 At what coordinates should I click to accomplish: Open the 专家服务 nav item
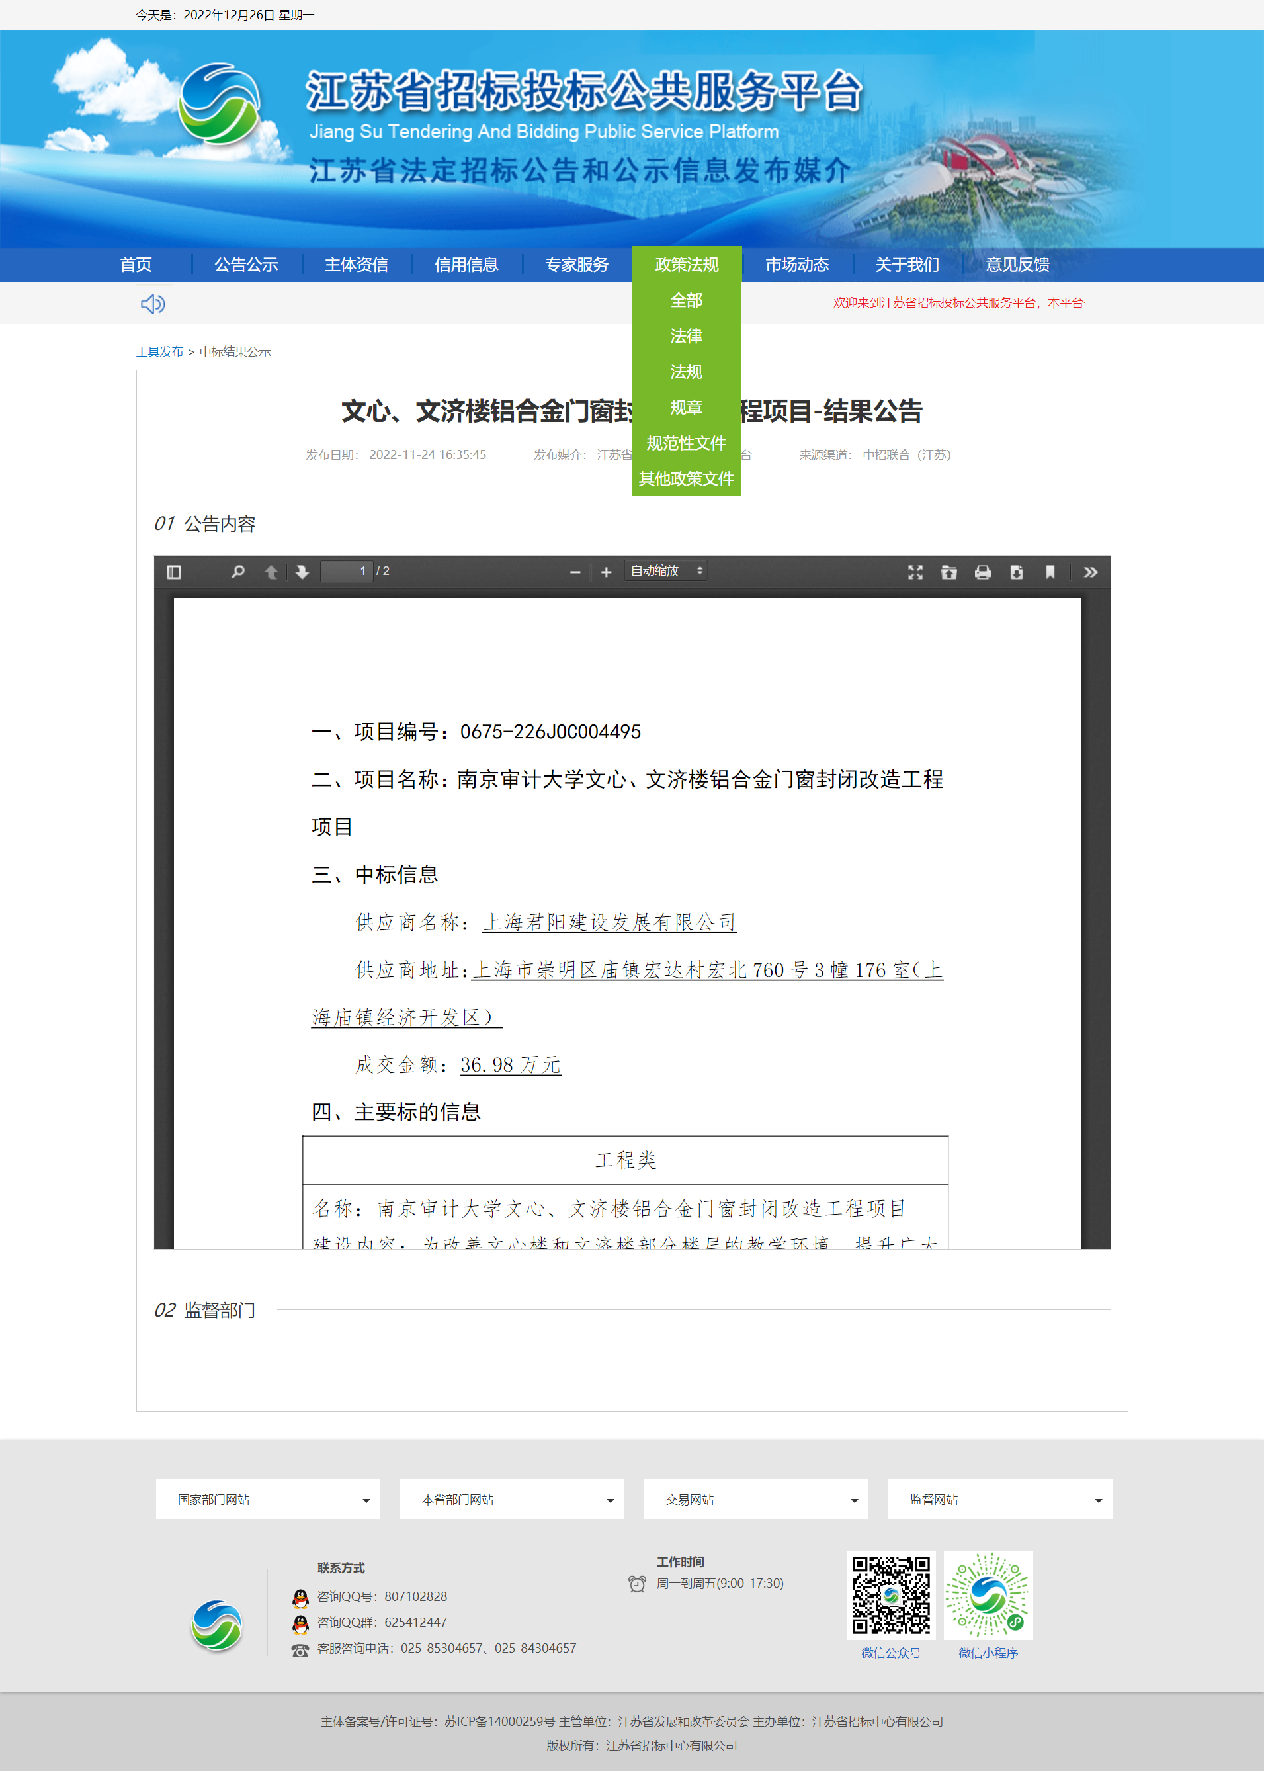(x=577, y=265)
